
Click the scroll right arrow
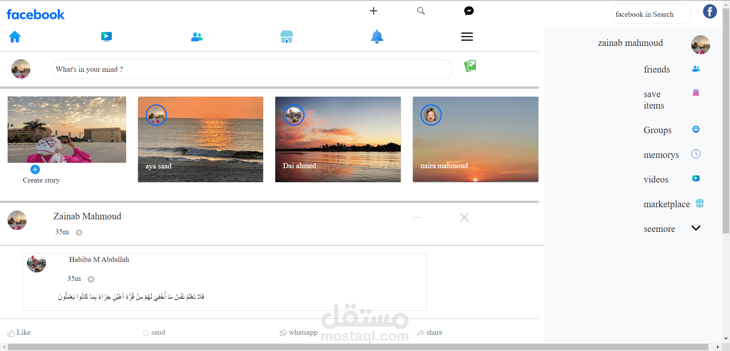pos(717,347)
